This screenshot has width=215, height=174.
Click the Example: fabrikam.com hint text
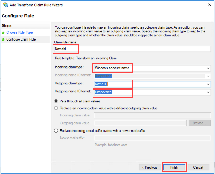pyautogui.click(x=111, y=145)
